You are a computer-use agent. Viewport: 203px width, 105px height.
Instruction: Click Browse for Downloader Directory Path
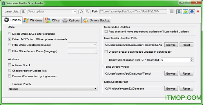click(x=171, y=45)
